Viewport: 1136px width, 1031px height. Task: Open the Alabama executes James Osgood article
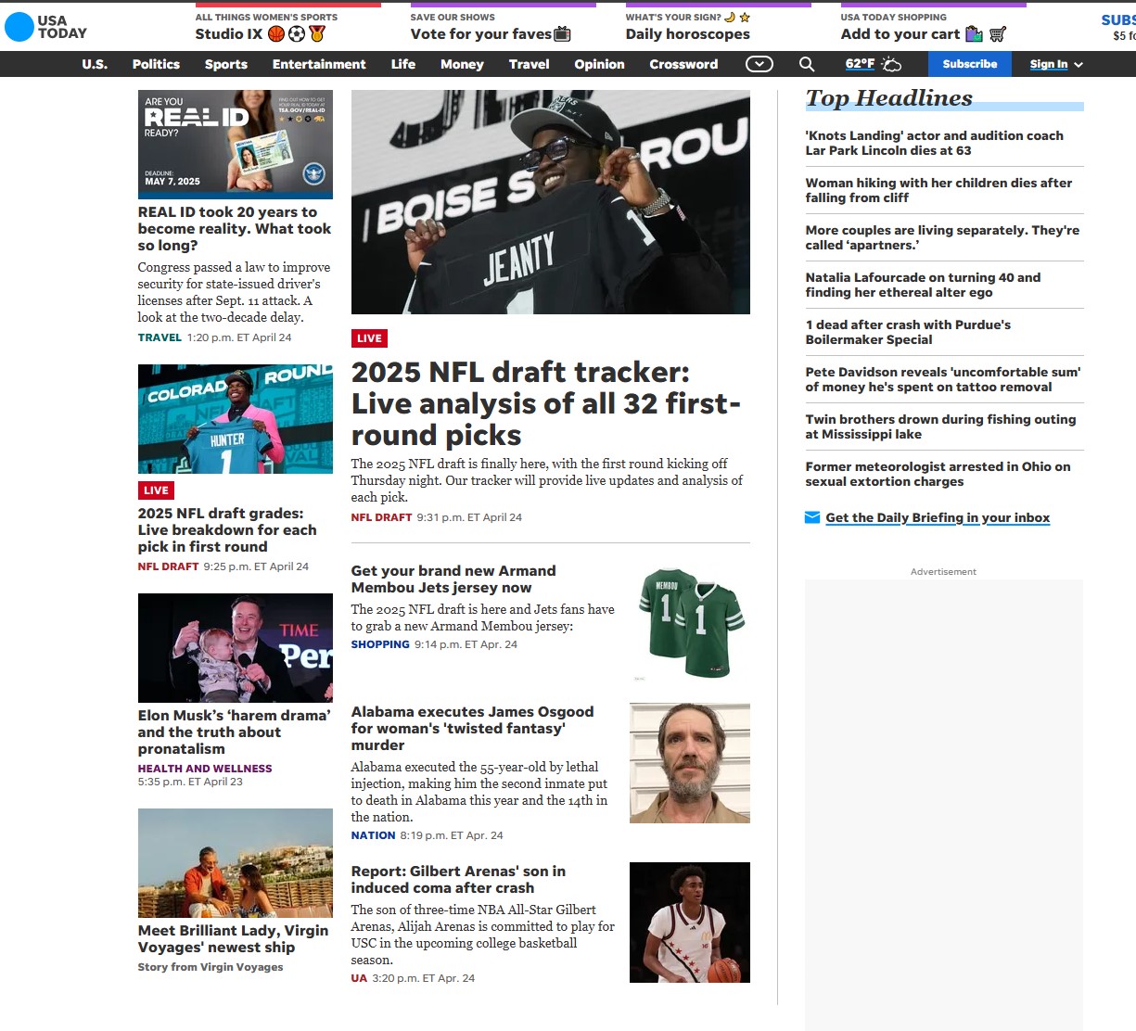tap(472, 728)
